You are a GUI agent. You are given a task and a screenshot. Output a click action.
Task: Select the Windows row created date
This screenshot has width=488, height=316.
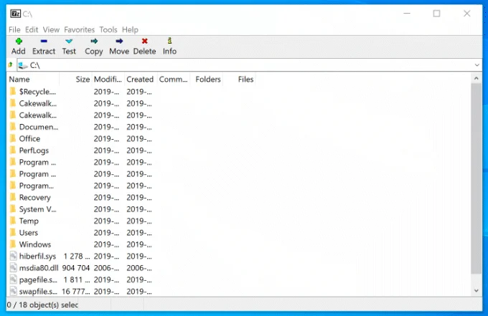point(139,244)
